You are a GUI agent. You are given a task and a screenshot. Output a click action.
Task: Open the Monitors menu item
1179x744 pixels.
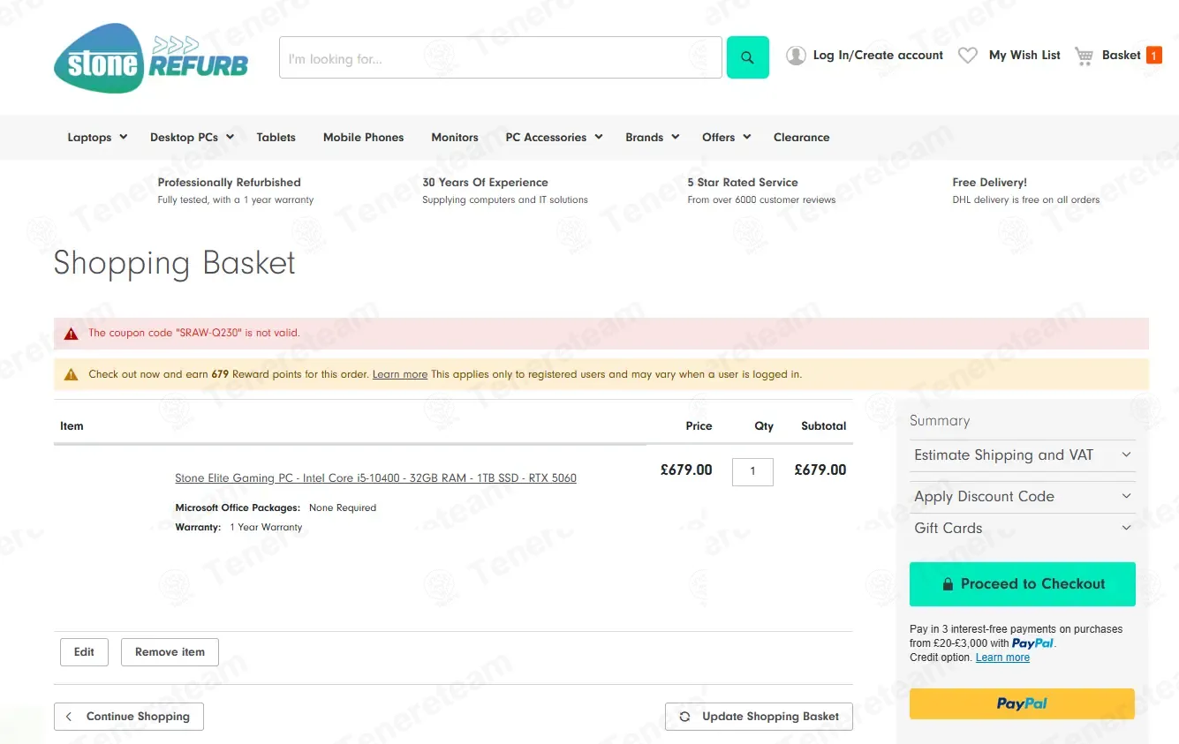pyautogui.click(x=455, y=138)
